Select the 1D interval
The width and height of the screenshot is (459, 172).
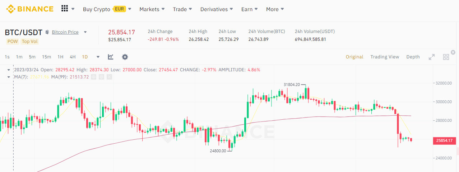point(85,57)
